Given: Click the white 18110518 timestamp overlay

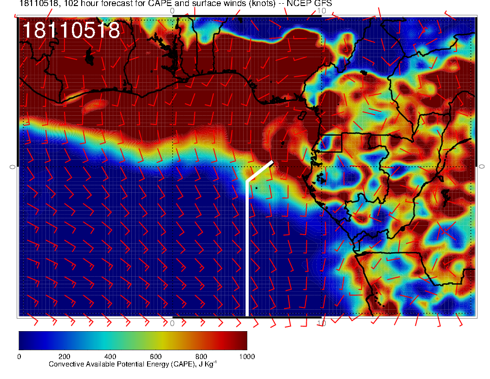Looking at the screenshot, I should (71, 31).
